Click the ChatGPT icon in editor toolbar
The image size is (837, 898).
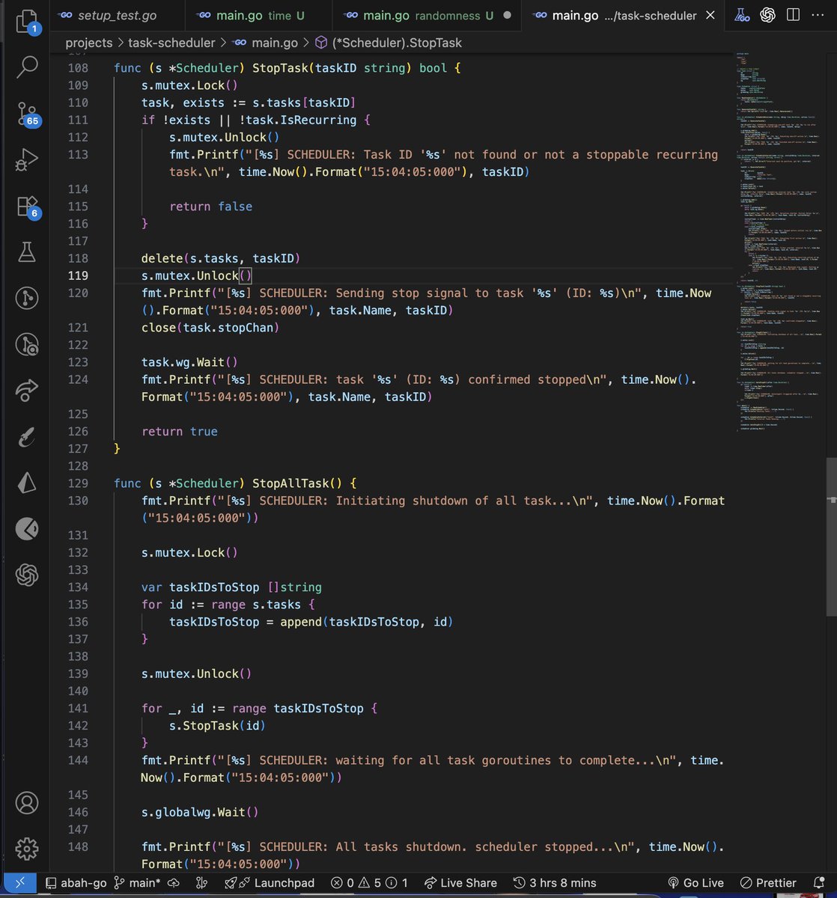[767, 15]
